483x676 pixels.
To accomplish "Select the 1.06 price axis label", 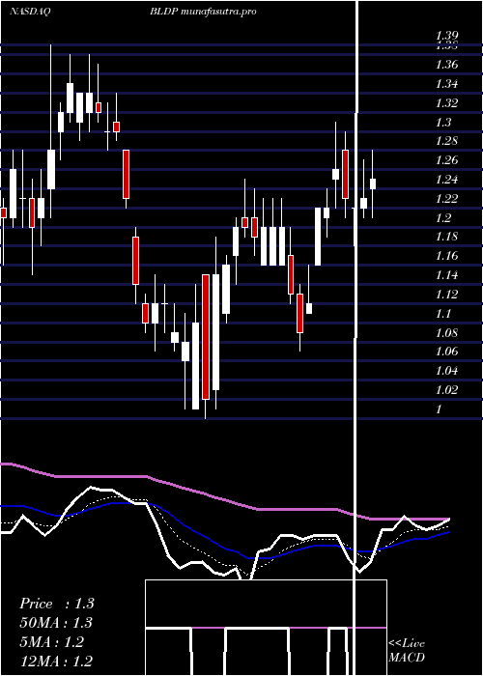I will coord(446,352).
